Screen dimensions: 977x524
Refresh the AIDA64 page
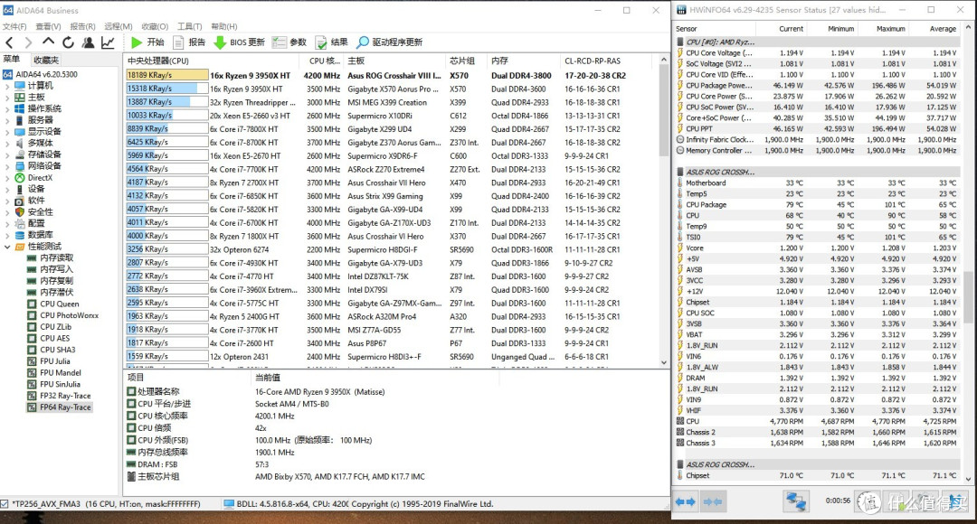pyautogui.click(x=68, y=42)
